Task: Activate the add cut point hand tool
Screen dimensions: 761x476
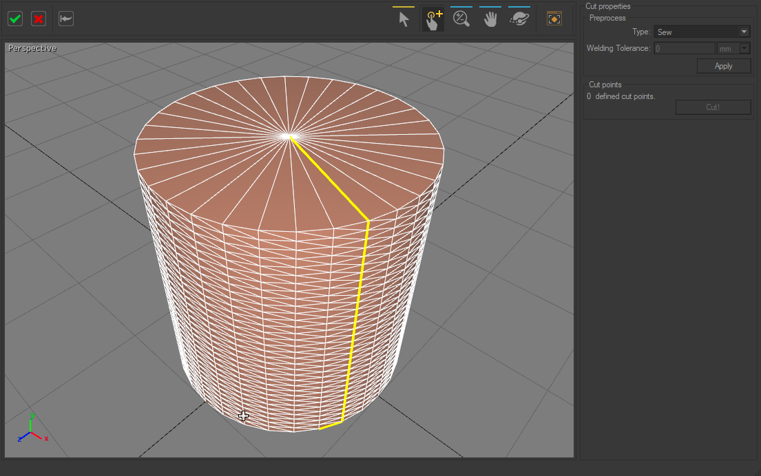Action: point(432,19)
